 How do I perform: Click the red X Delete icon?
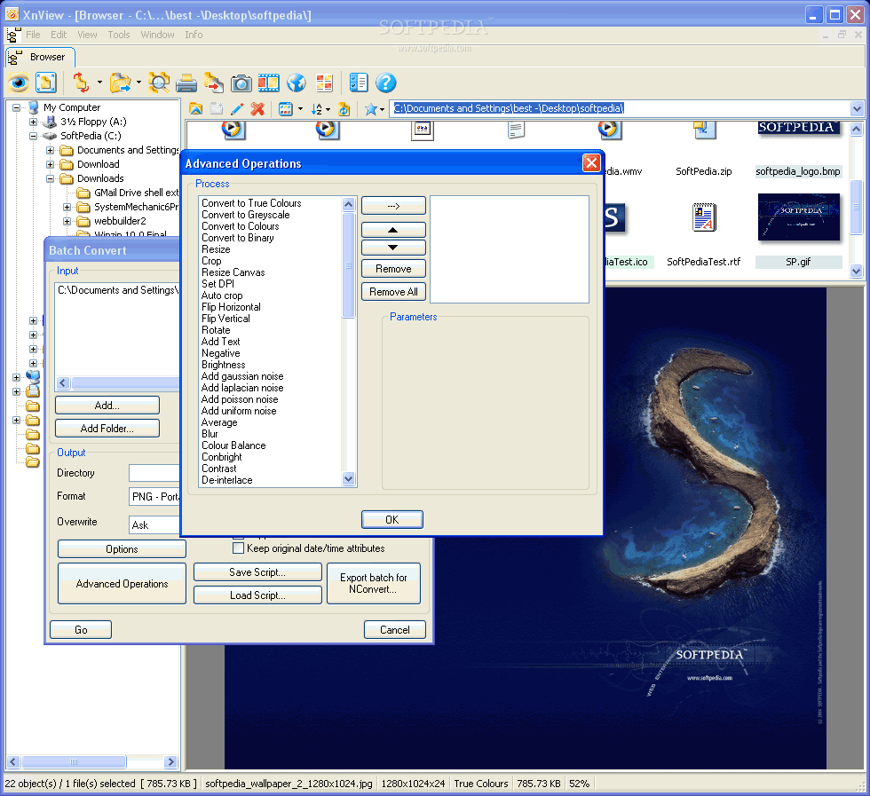tap(257, 109)
